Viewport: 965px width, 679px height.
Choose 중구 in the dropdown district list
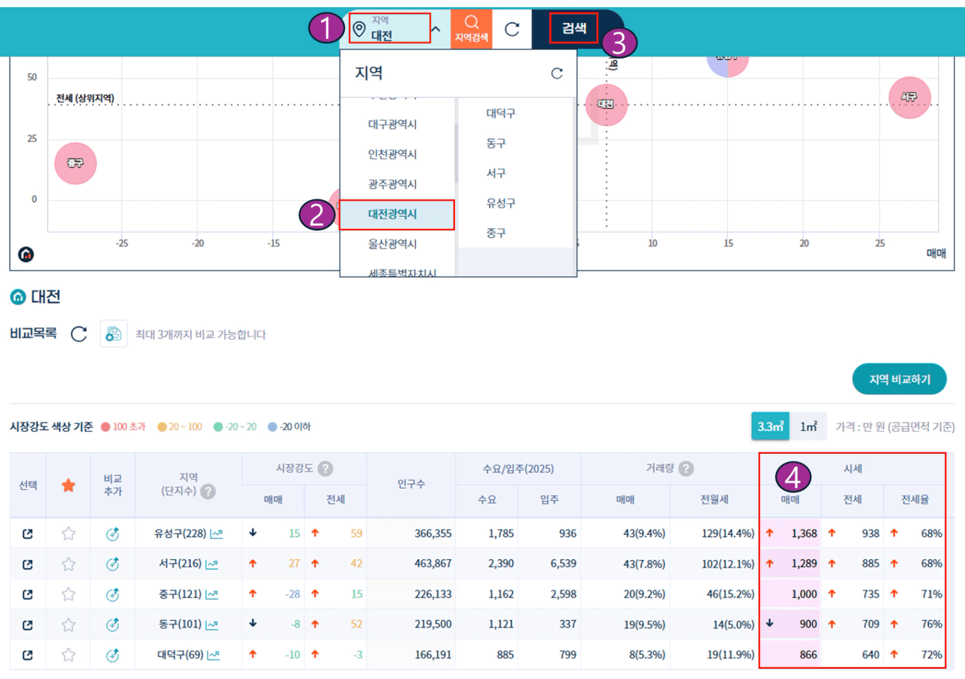coord(496,233)
